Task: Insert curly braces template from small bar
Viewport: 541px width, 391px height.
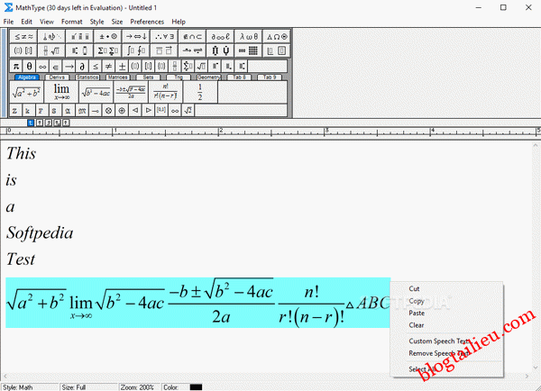Action: coord(161,66)
